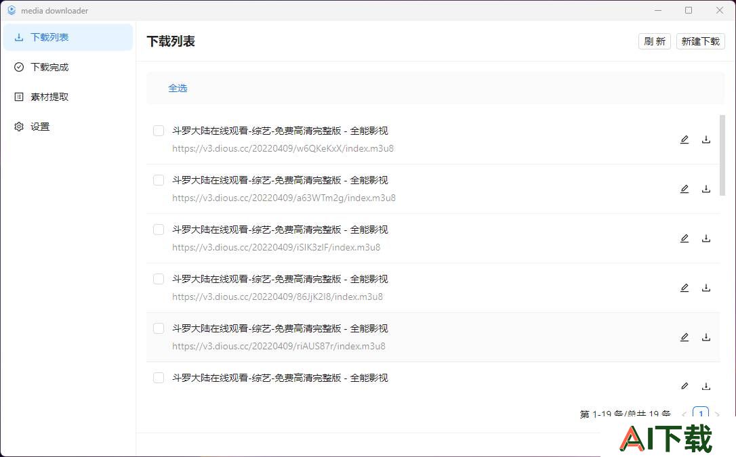Maximize the media downloader window
This screenshot has width=736, height=457.
coord(689,10)
